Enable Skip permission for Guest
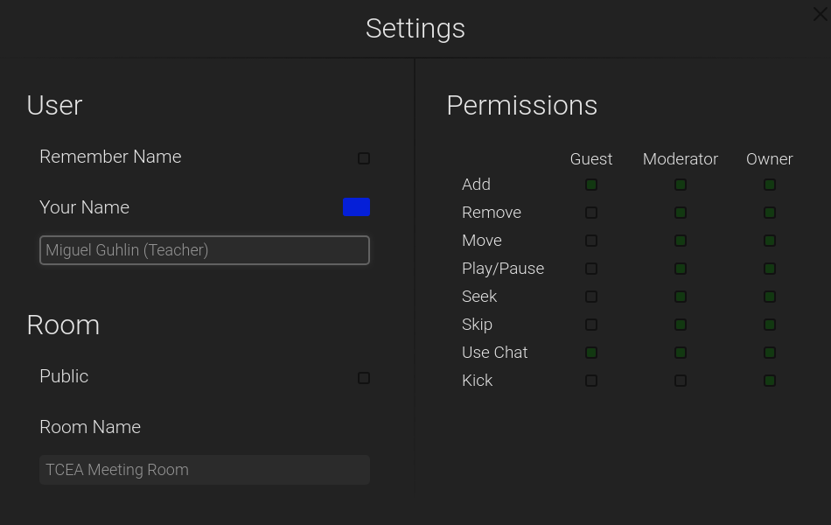 click(x=591, y=325)
